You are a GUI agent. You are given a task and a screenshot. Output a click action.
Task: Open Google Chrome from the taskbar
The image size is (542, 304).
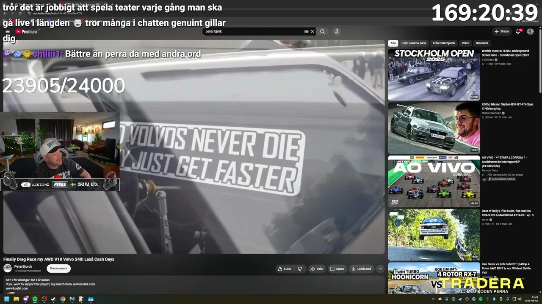(63, 299)
